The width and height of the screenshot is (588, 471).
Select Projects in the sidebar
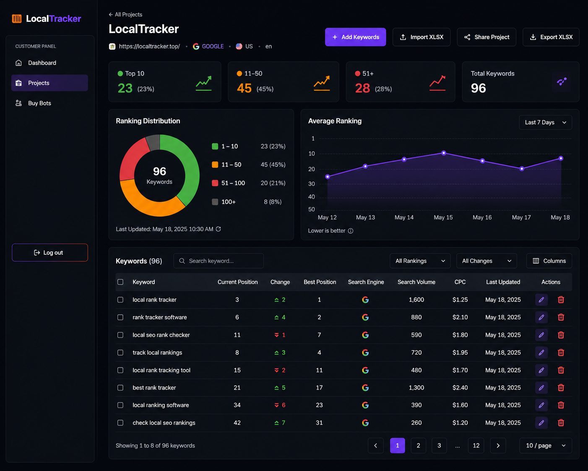coord(49,83)
